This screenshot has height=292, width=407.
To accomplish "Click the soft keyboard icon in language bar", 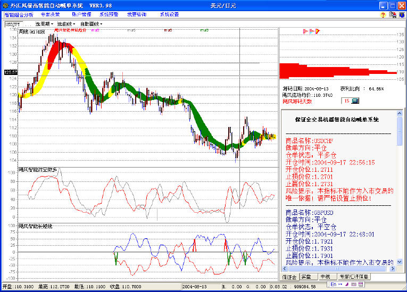I will point(353,285).
